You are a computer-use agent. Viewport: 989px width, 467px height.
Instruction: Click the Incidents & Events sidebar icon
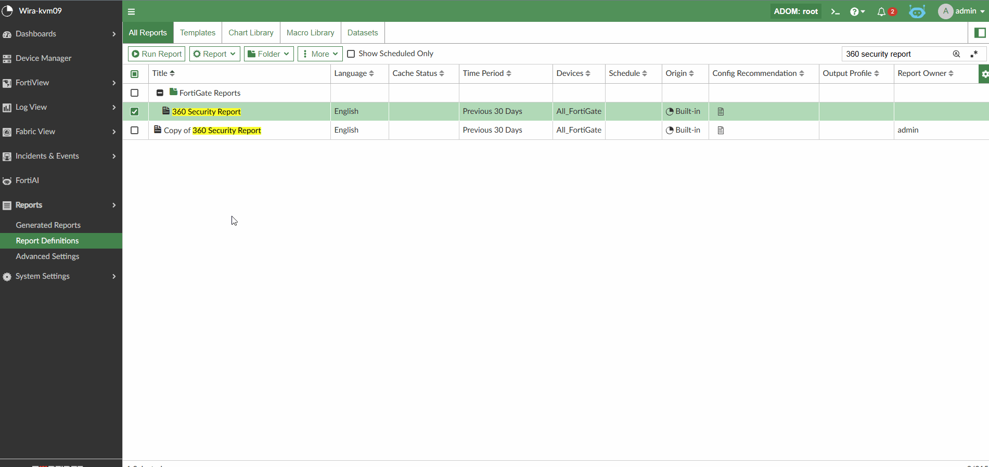7,157
